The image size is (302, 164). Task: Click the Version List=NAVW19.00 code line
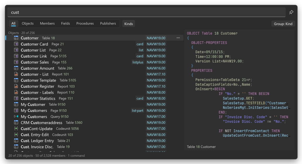[x=220, y=61]
